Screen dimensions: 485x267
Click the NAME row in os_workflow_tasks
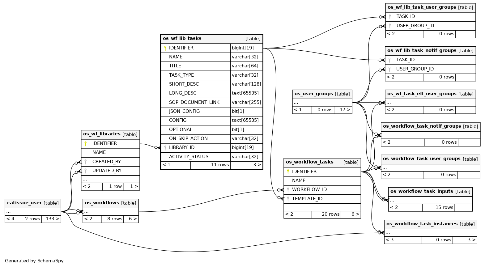[x=322, y=181]
